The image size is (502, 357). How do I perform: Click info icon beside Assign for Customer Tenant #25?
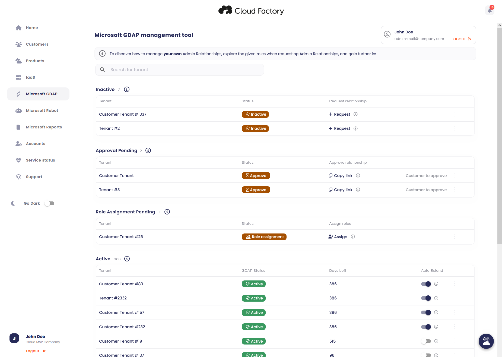(353, 237)
